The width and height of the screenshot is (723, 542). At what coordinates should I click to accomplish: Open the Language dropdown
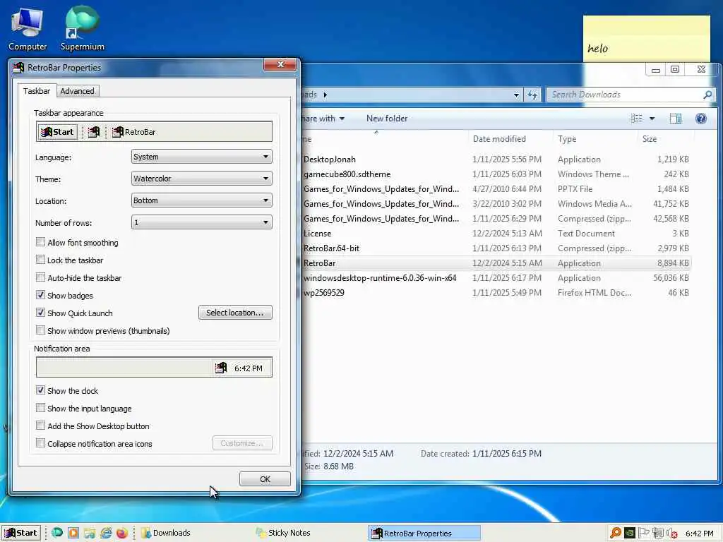[201, 157]
